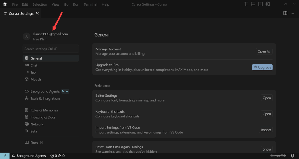Click the Free Plan label

pyautogui.click(x=39, y=39)
